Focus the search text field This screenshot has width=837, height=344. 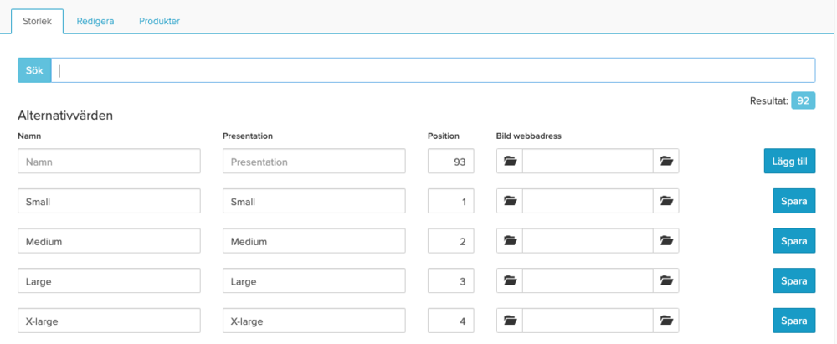tap(433, 70)
